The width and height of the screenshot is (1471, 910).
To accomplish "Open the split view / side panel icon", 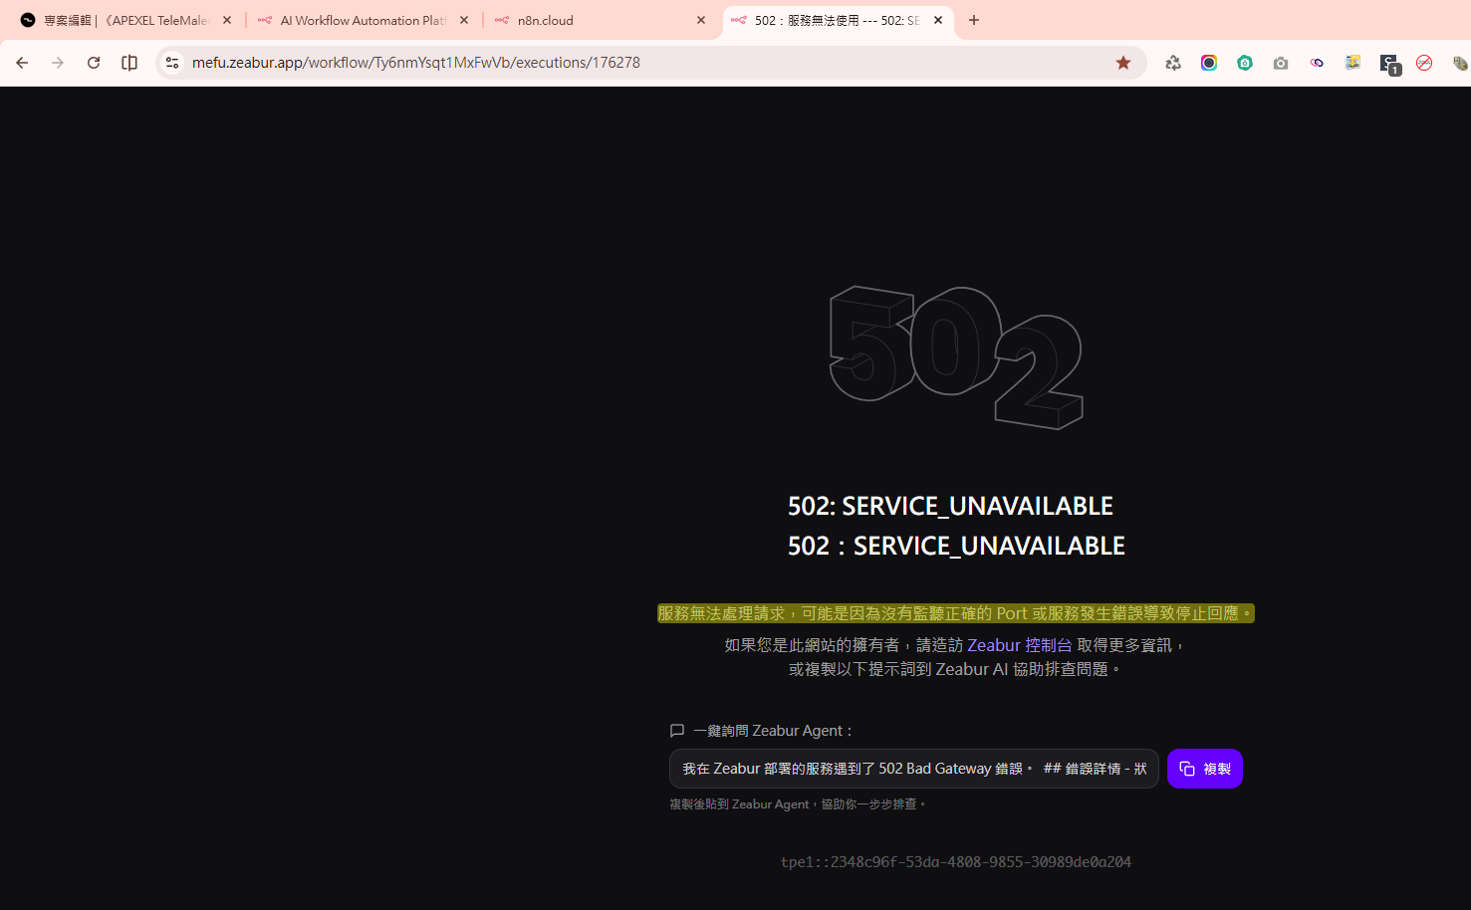I will point(129,63).
